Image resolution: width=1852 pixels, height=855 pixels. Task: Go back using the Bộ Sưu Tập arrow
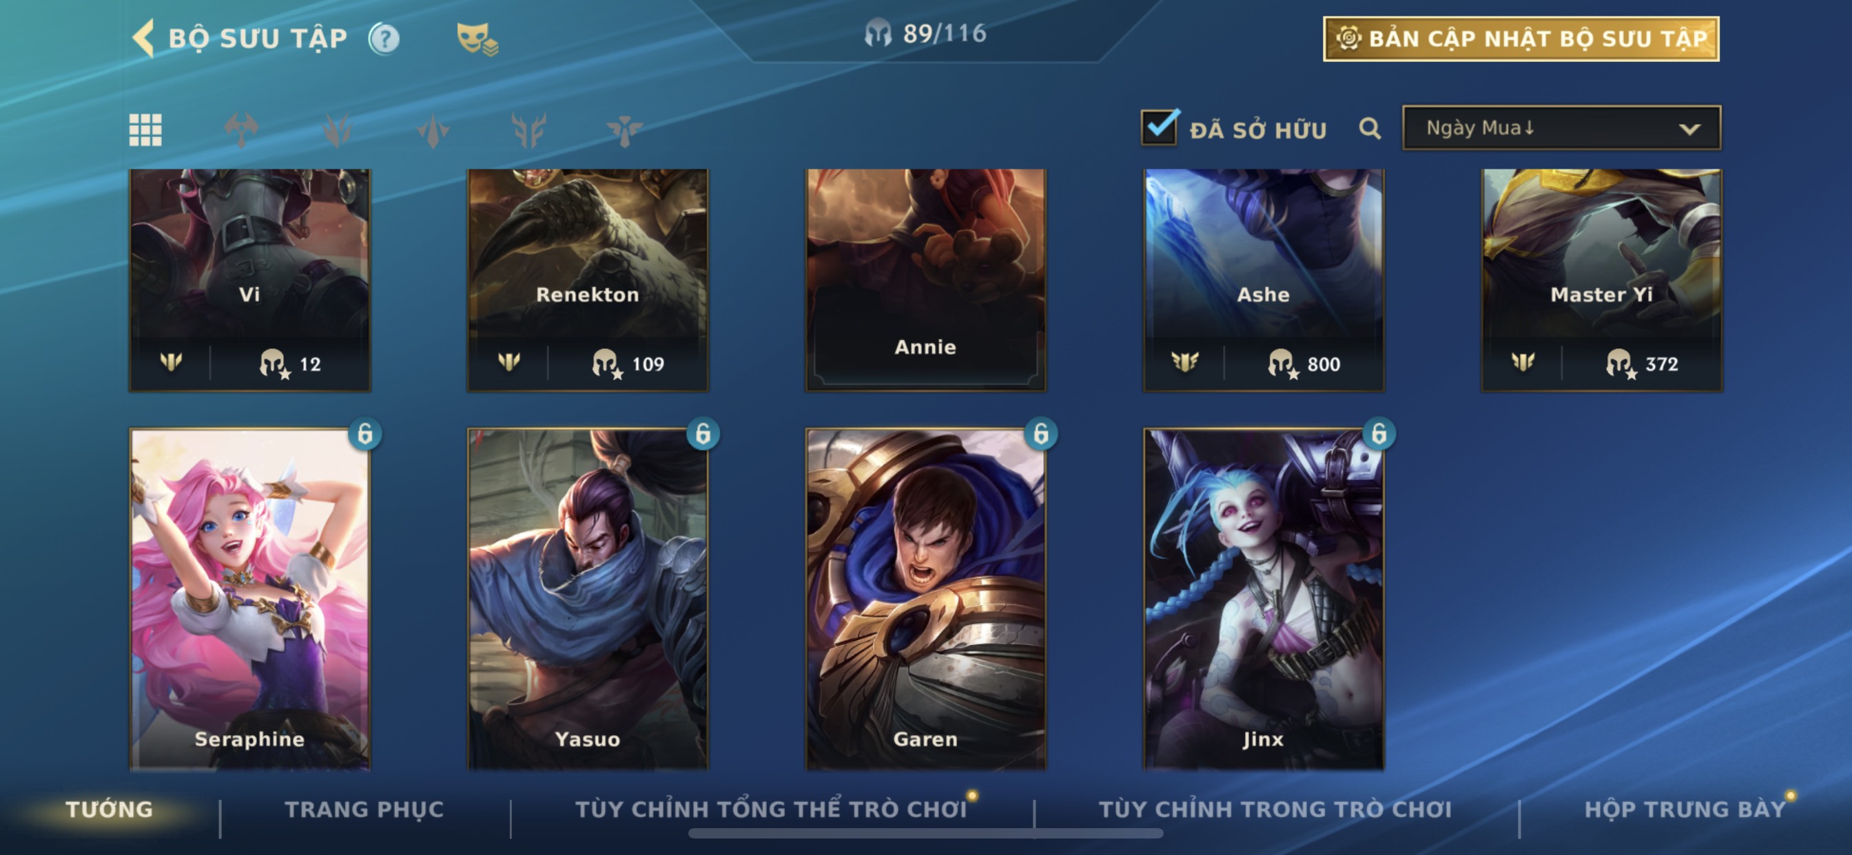click(x=143, y=38)
